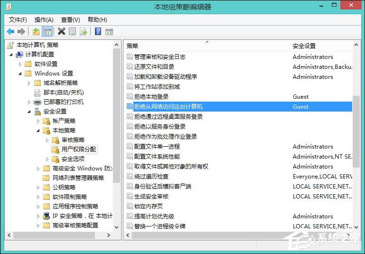Click the Up one level folder icon
Image resolution: width=365 pixels, height=254 pixels.
tap(36, 31)
